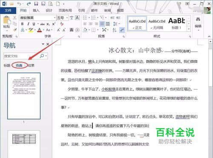This screenshot has width=213, height=158.
Task: Click the increase indent icon
Action: (x=118, y=18)
